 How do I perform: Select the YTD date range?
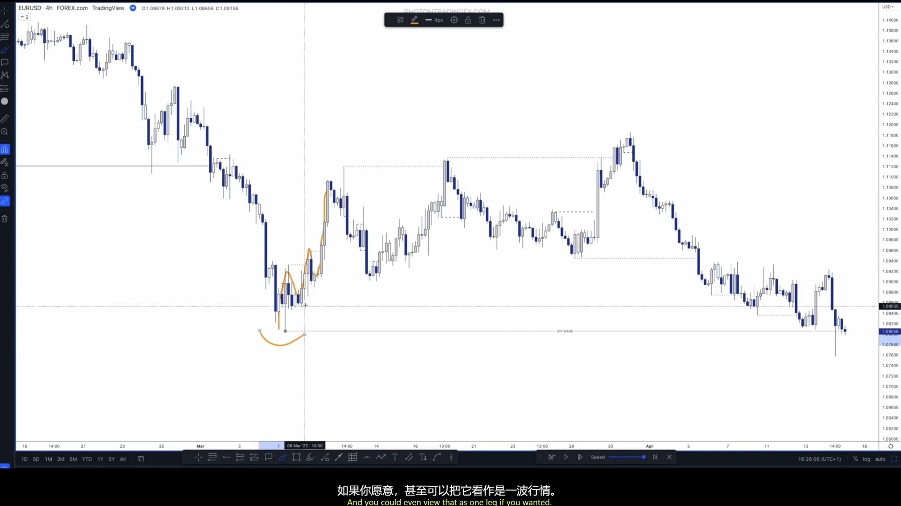click(87, 459)
